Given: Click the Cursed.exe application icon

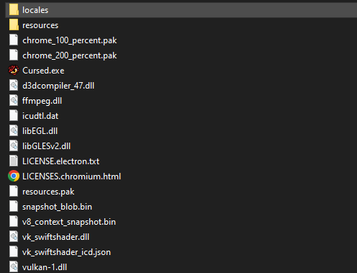Looking at the screenshot, I should pos(14,71).
